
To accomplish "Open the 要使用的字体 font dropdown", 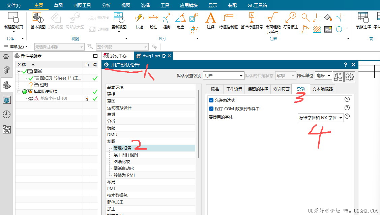I will click(x=321, y=118).
